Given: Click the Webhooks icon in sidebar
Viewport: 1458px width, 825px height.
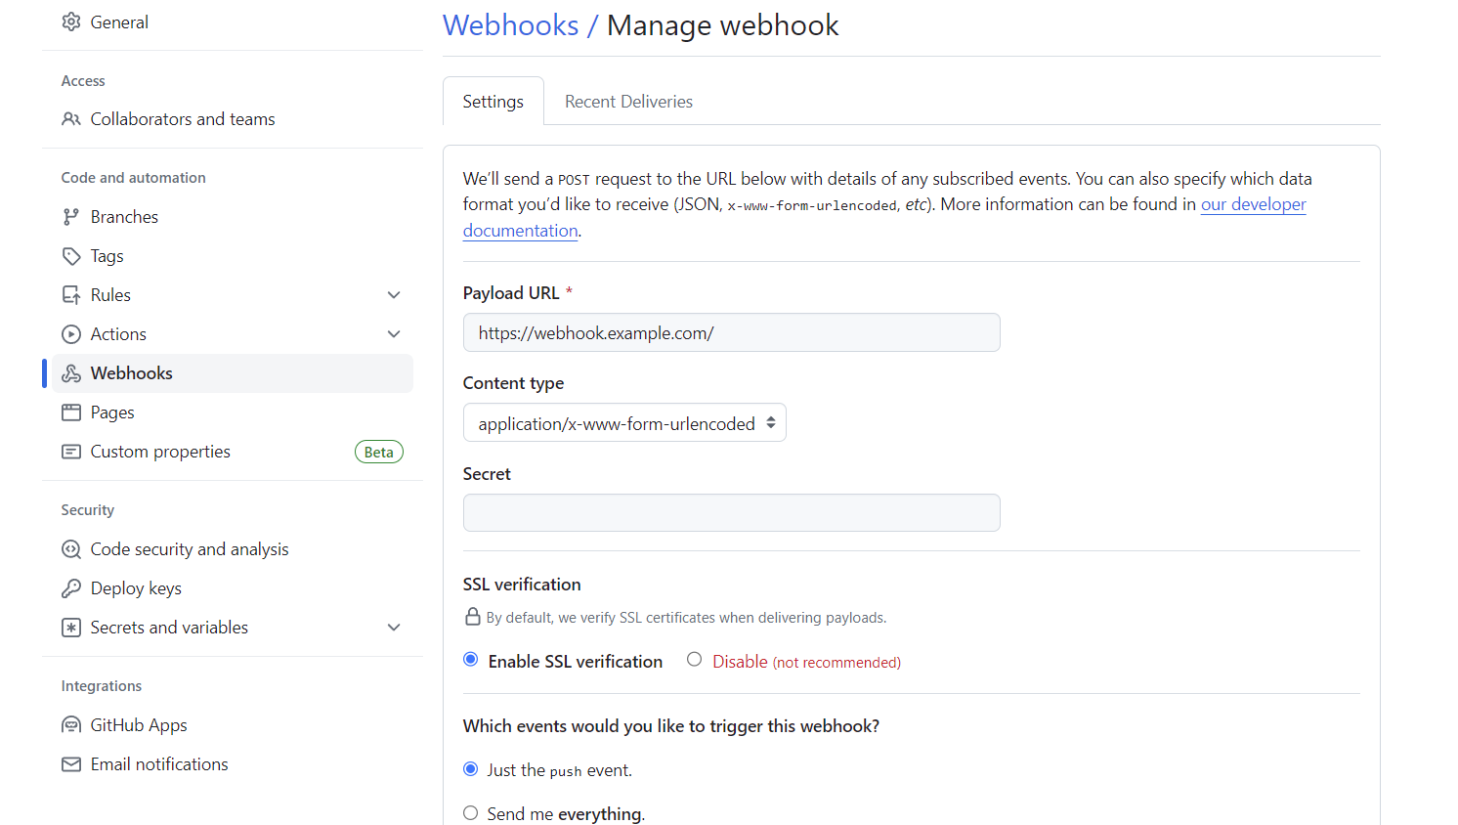Looking at the screenshot, I should [71, 373].
